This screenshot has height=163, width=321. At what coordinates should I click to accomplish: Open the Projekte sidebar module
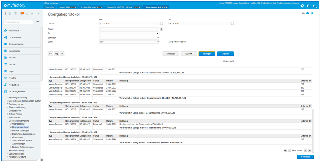(x=21, y=78)
